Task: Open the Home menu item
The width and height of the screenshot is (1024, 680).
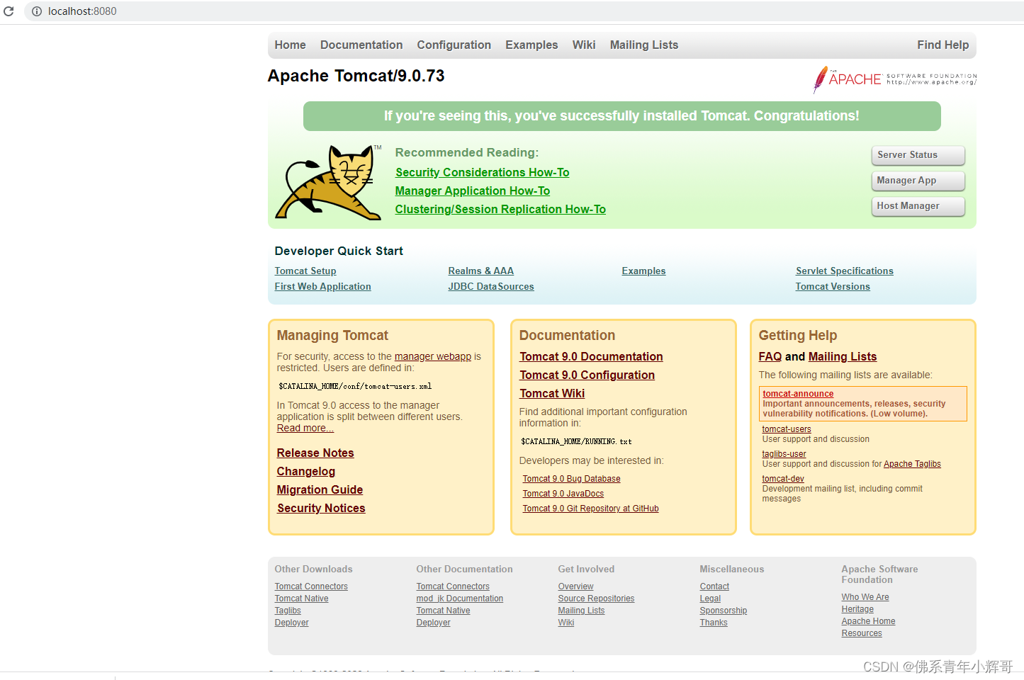Action: tap(291, 45)
